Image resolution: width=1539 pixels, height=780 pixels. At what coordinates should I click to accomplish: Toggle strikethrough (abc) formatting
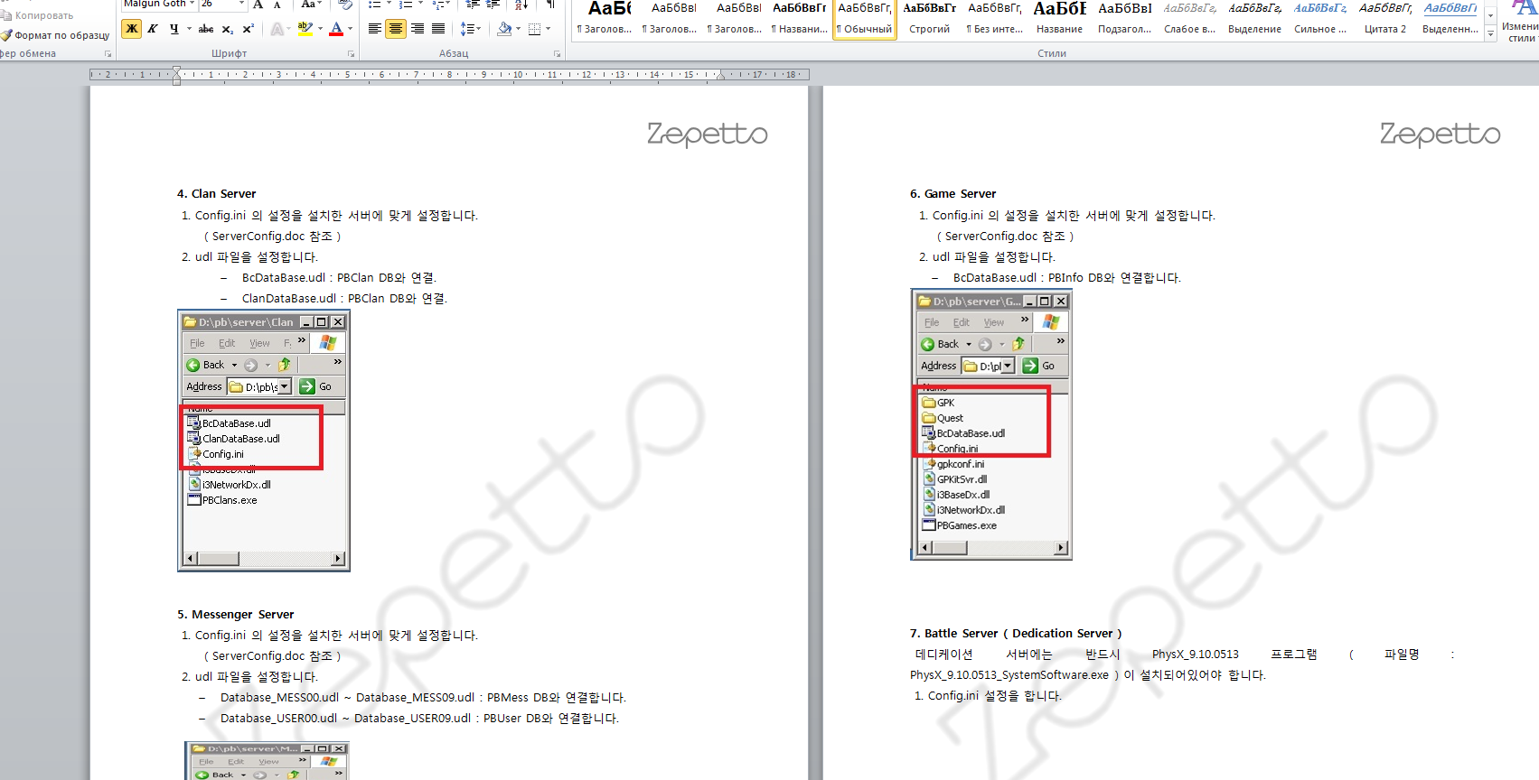pyautogui.click(x=206, y=29)
